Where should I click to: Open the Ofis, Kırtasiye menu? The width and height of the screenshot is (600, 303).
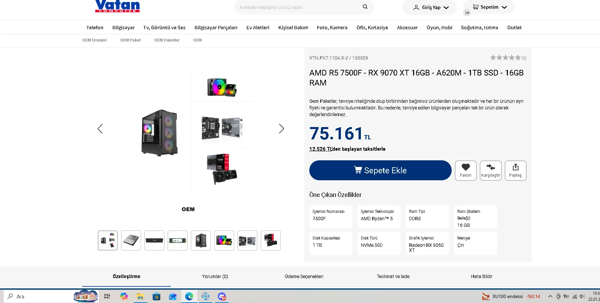click(x=372, y=28)
